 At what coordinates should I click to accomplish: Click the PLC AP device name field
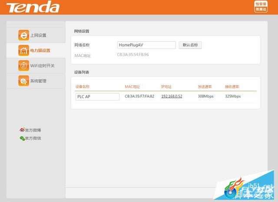click(x=97, y=96)
